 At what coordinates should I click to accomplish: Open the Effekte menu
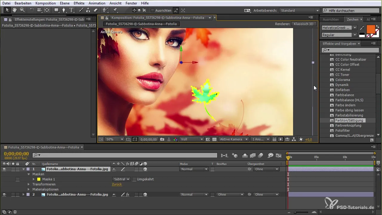pos(79,3)
